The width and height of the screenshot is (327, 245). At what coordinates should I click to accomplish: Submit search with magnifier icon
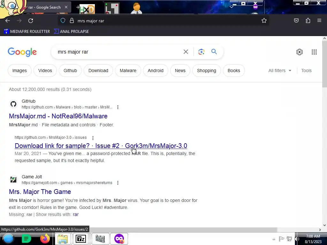[214, 52]
